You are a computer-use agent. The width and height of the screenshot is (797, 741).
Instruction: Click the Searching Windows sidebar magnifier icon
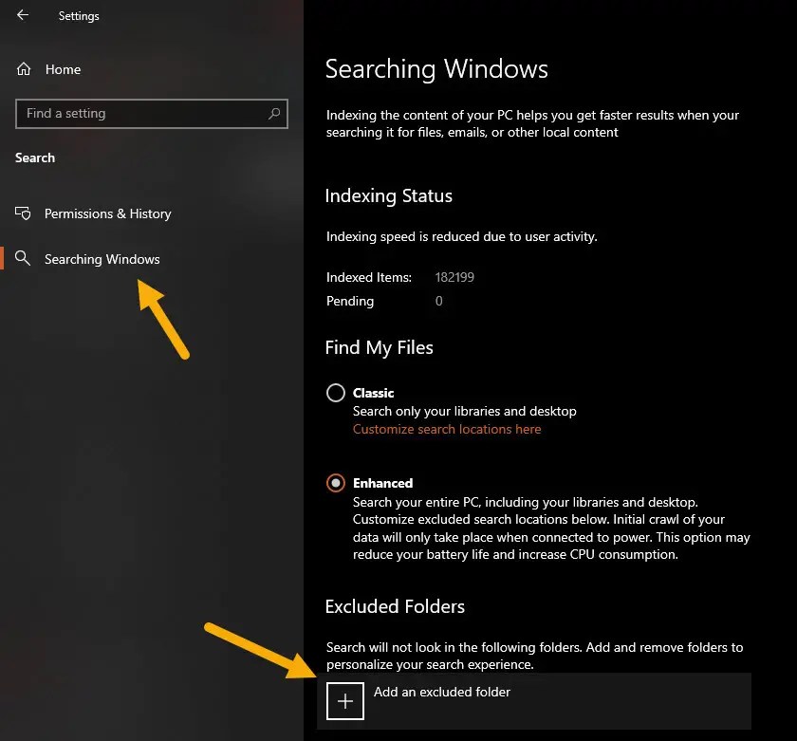(24, 259)
